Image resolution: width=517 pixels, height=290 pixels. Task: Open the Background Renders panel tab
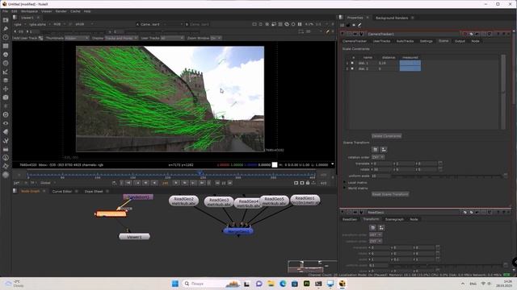coord(392,18)
